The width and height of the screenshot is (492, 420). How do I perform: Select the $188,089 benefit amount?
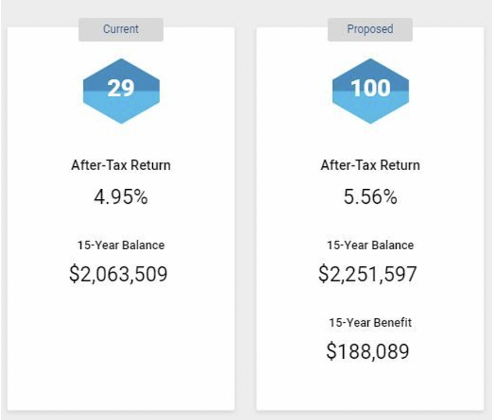[x=368, y=351]
